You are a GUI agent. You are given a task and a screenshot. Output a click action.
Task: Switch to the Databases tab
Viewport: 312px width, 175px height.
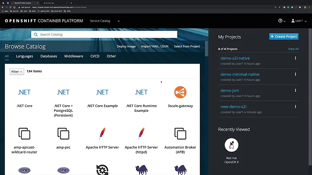coord(49,56)
